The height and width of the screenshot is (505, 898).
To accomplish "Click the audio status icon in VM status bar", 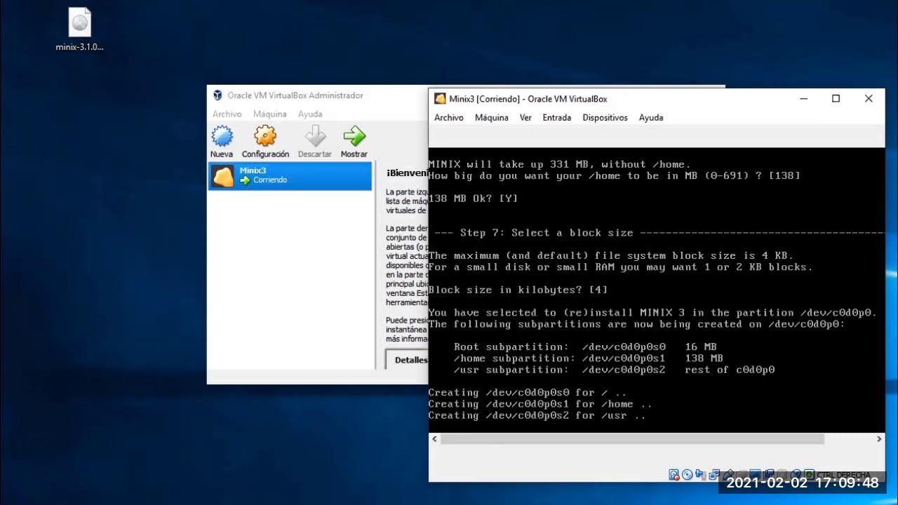I will (x=699, y=474).
